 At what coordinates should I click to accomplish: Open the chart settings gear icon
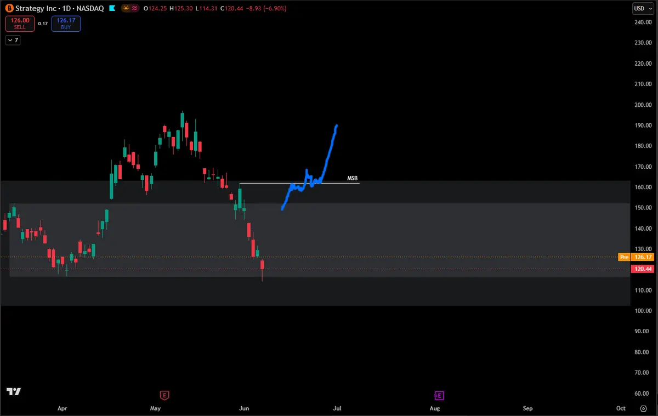[643, 408]
